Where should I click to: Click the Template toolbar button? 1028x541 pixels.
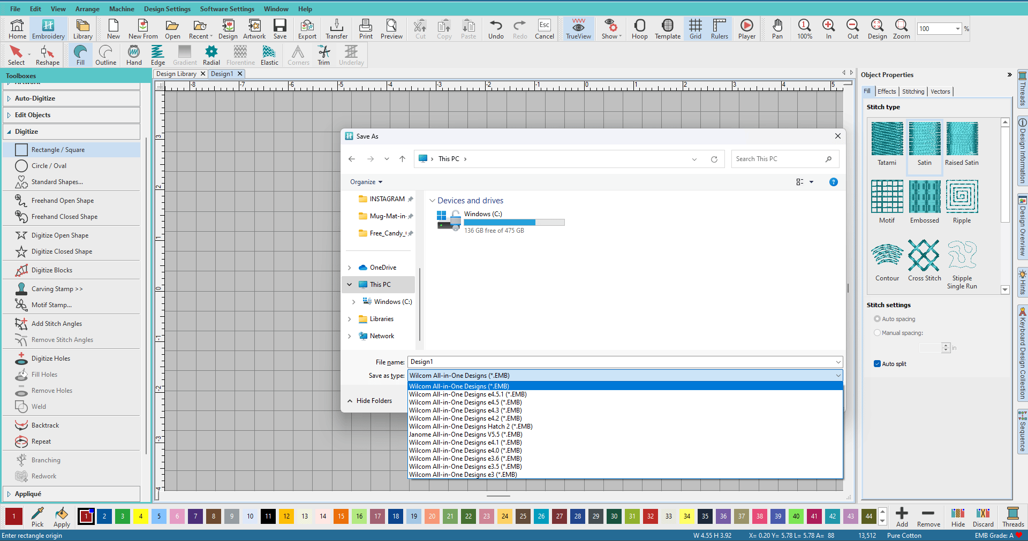(668, 29)
